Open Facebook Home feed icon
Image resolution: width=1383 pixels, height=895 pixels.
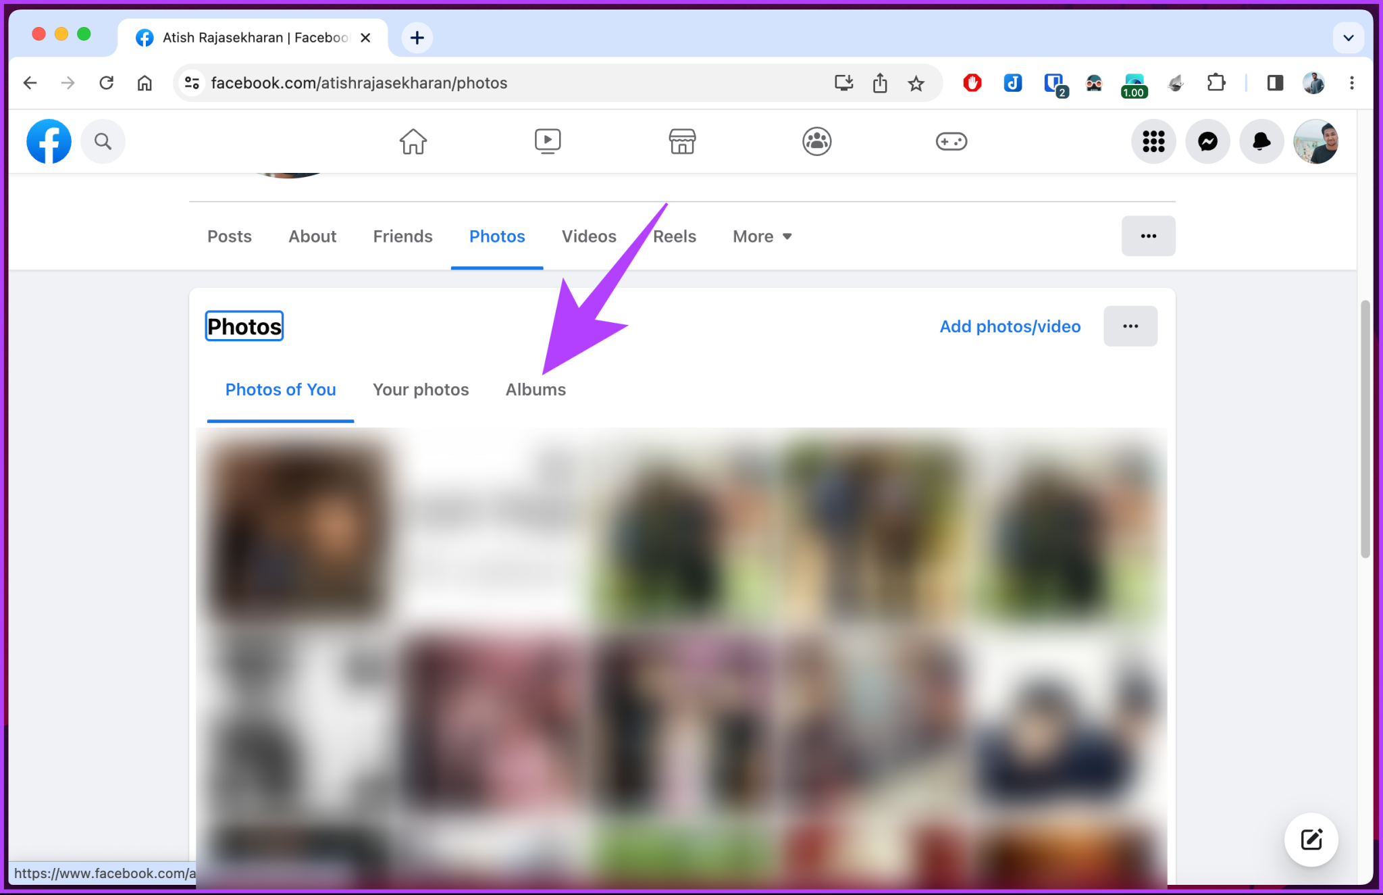413,141
